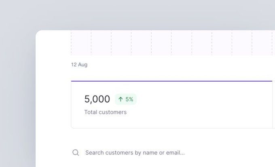Select the 5% growth badge
The image size is (275, 167).
click(126, 99)
